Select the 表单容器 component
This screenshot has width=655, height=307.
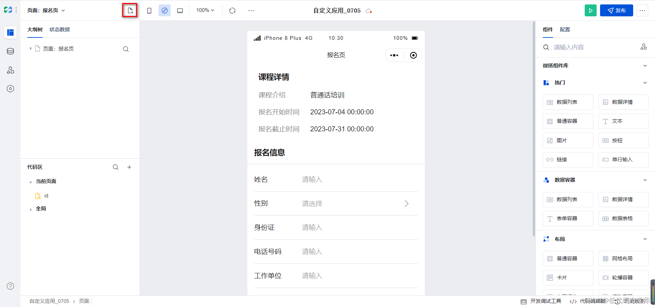[568, 219]
